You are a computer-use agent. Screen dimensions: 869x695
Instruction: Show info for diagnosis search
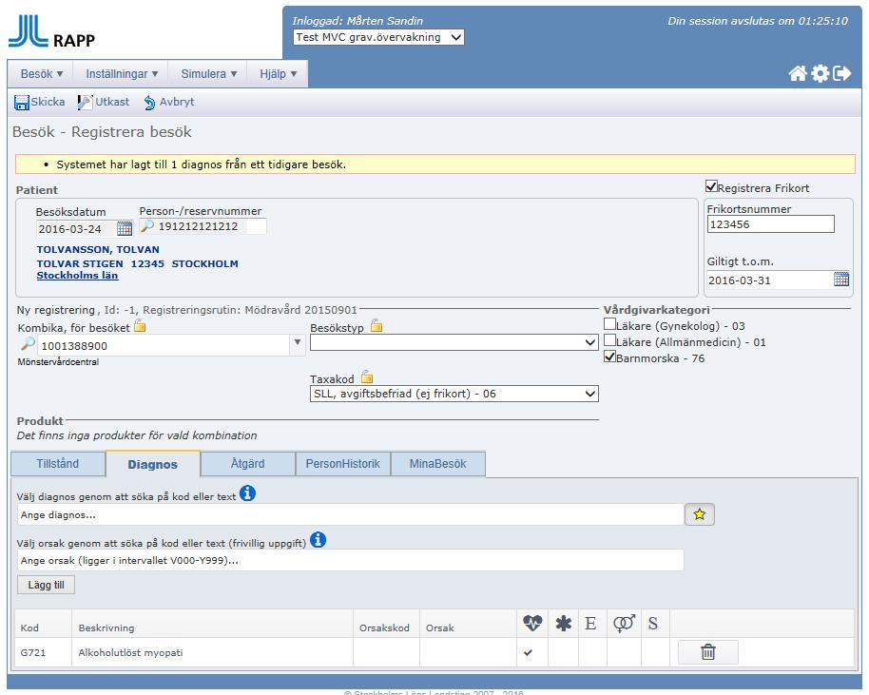coord(247,492)
